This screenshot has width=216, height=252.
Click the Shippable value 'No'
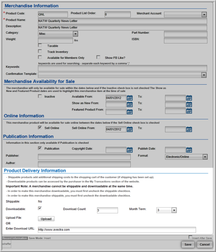point(40,201)
